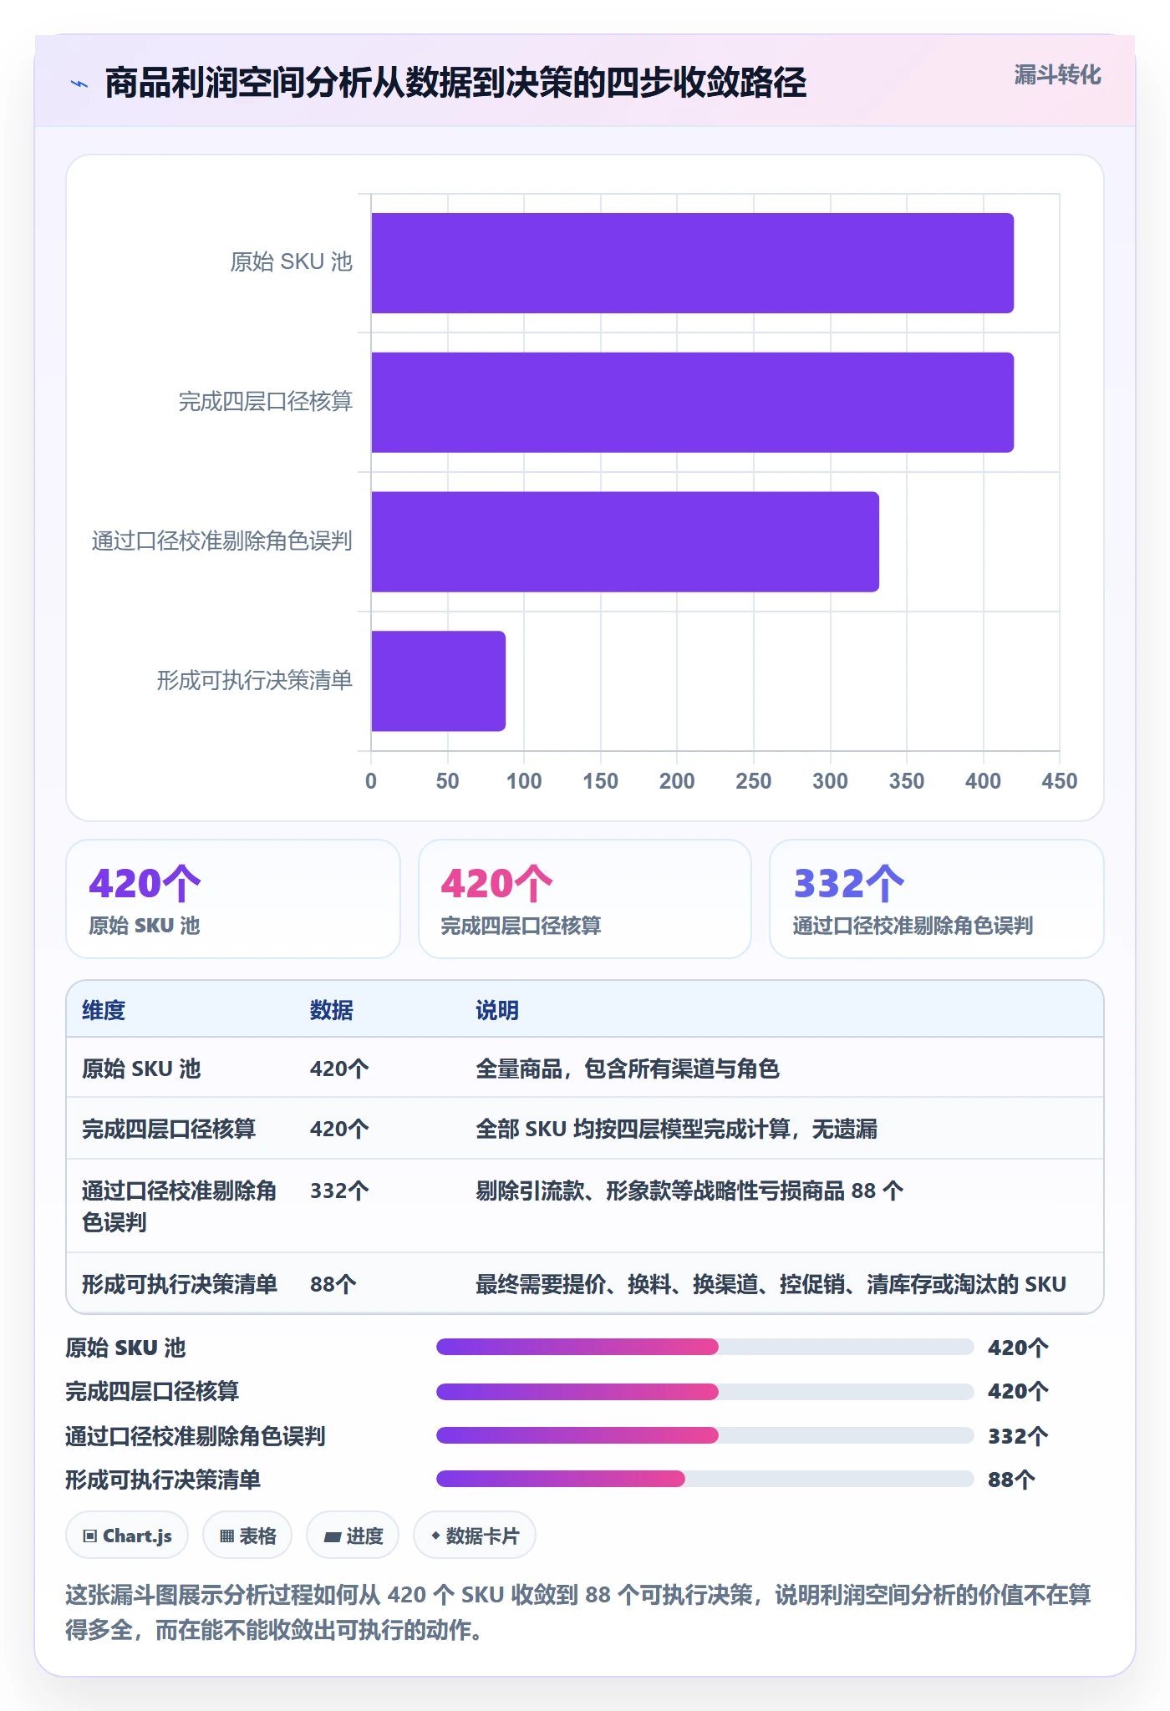
Task: Click the 88个 value beside the progress bar
Action: coord(1011,1480)
